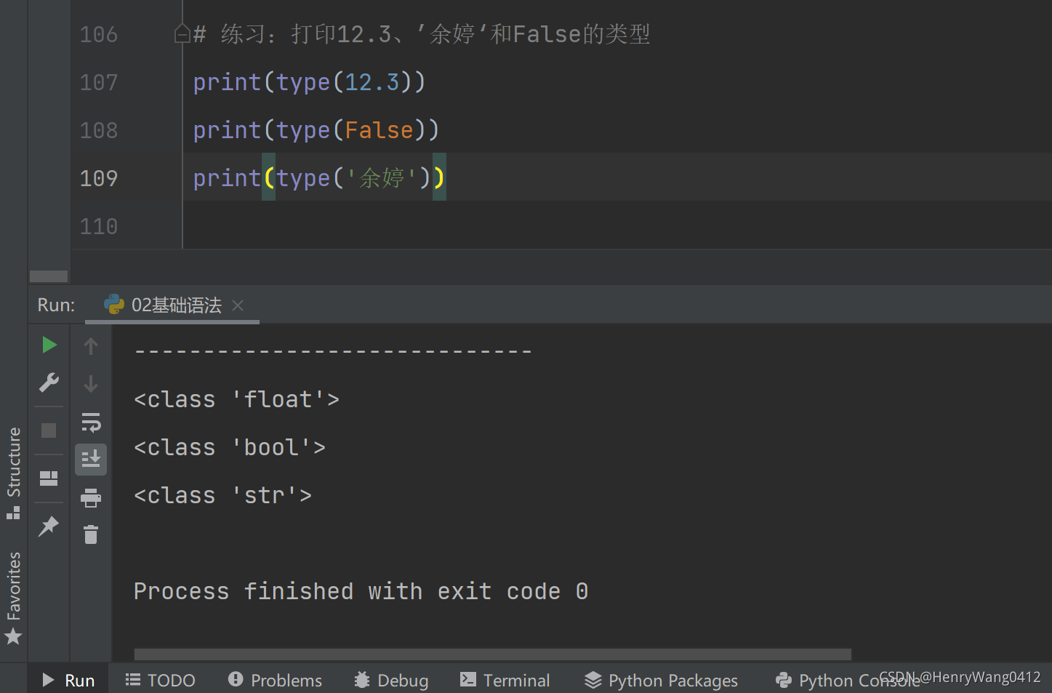The width and height of the screenshot is (1052, 693).
Task: Click the <class 'bool'> output line
Action: coord(230,447)
